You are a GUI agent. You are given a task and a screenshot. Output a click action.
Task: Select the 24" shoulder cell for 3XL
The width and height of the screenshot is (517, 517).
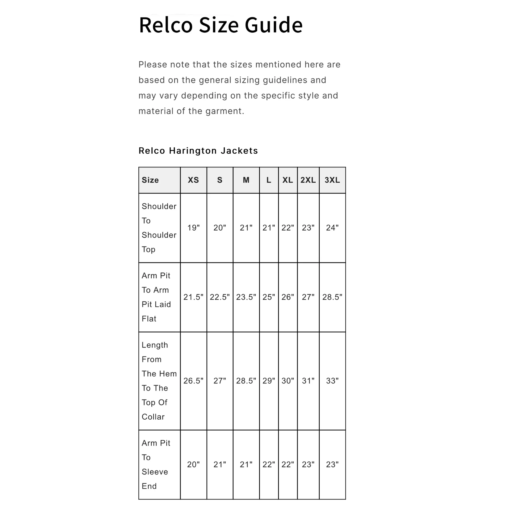point(332,228)
